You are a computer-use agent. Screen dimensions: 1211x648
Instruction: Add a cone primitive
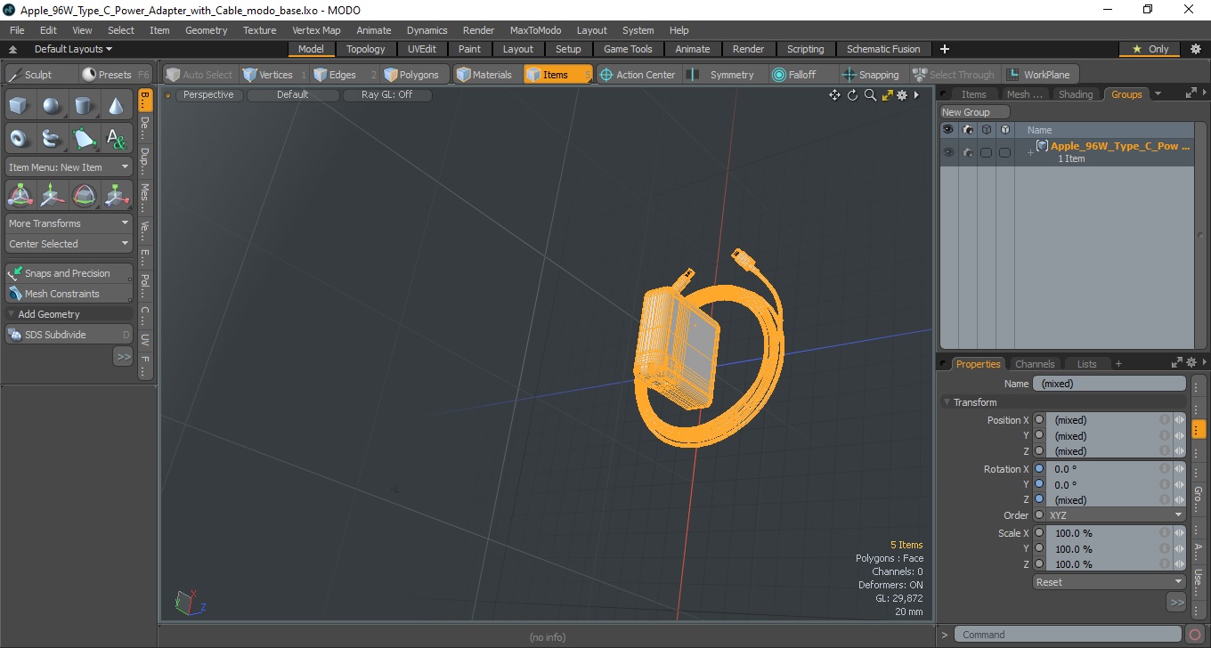click(116, 107)
